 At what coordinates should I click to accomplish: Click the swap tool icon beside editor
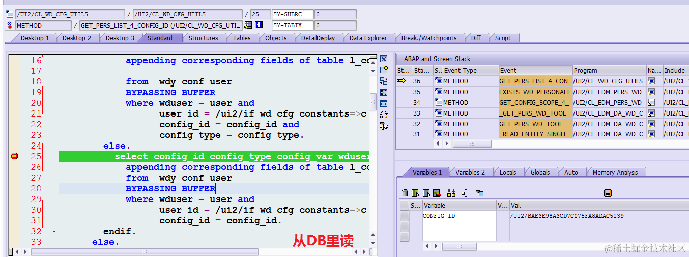(384, 81)
